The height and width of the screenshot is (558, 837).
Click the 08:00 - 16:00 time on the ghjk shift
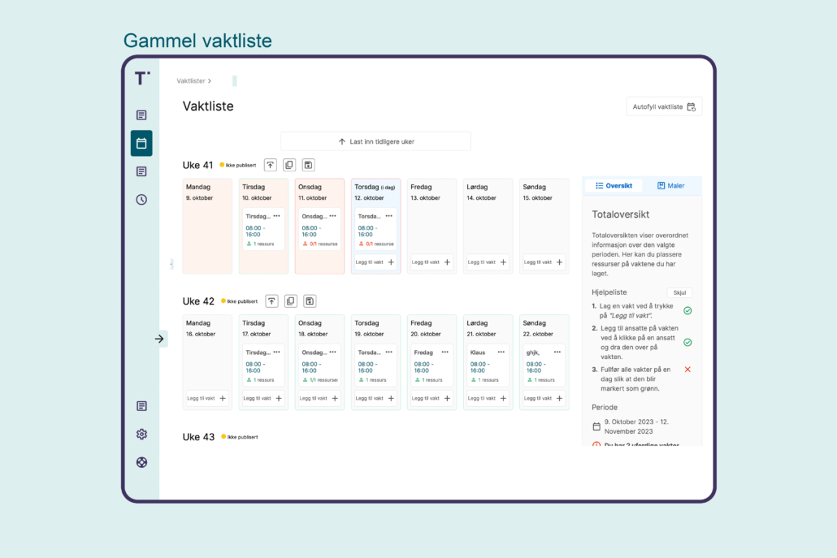[535, 367]
